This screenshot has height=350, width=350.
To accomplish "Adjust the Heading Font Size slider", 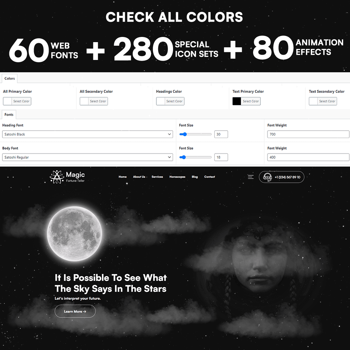I will tap(195, 134).
